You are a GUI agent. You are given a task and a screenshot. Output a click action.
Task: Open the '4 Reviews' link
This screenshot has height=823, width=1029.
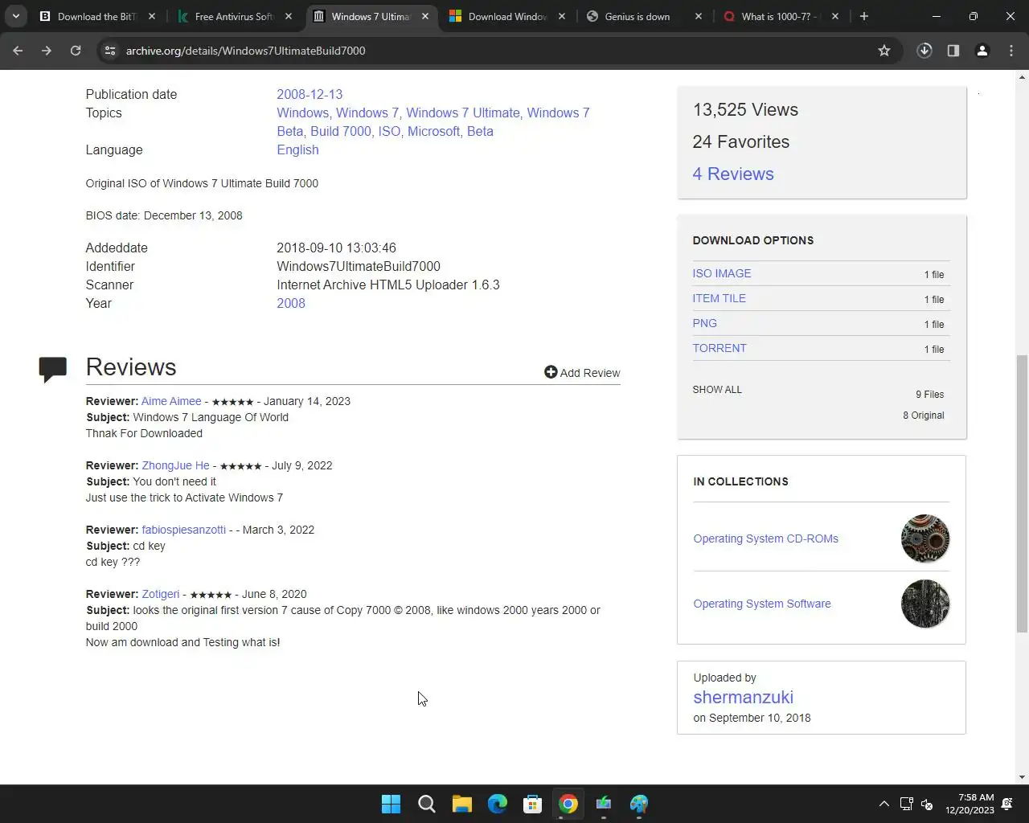[x=733, y=174]
